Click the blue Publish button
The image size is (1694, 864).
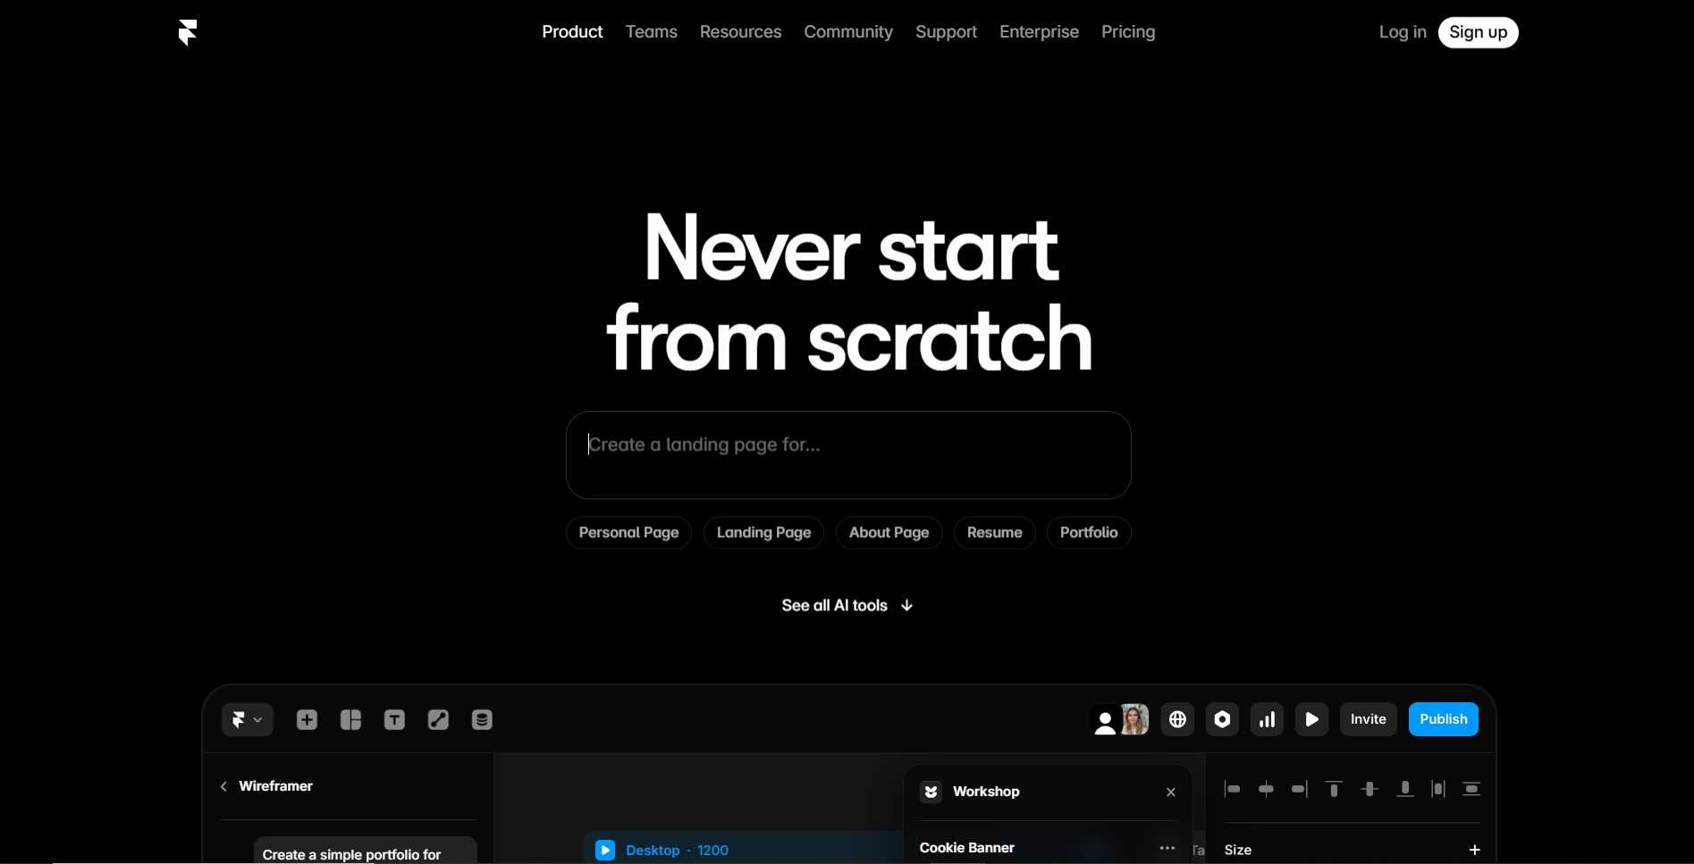[1443, 719]
